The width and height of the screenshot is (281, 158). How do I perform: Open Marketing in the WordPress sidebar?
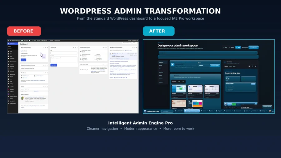12,71
